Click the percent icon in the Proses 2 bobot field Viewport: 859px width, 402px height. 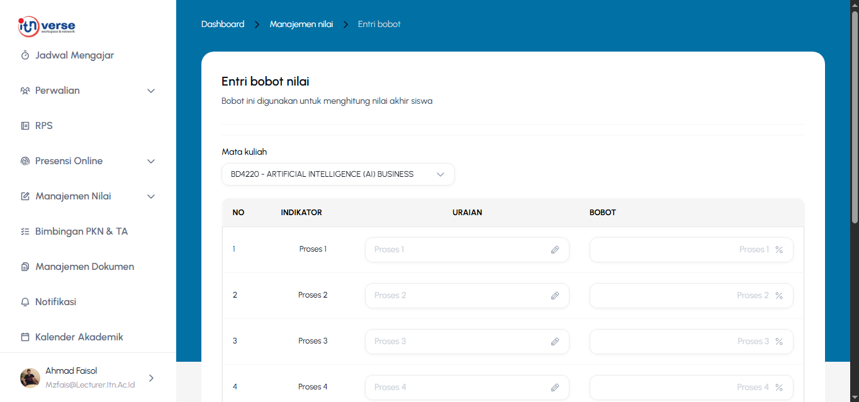(779, 296)
